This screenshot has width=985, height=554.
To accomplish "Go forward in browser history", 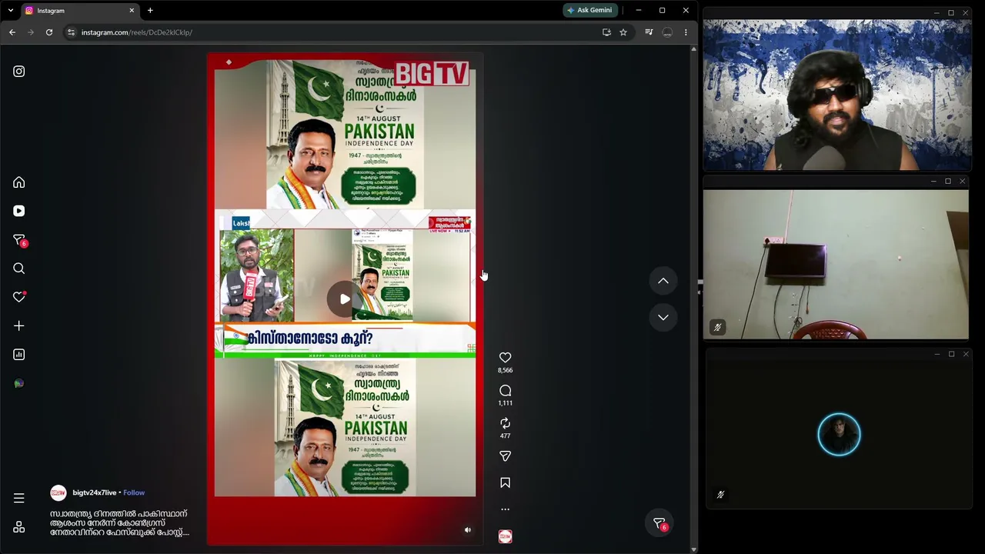I will (x=31, y=32).
